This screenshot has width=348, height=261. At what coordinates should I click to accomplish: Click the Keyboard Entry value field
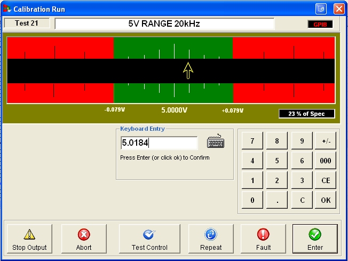pos(159,143)
